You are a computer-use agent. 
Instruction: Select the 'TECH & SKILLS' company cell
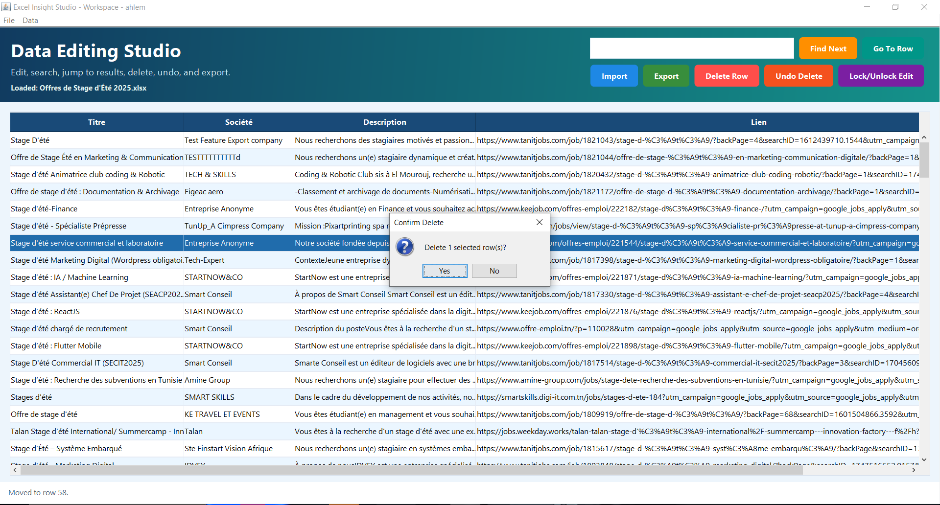(239, 174)
